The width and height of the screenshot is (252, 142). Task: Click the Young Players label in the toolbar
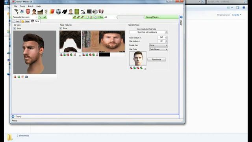coord(152,17)
